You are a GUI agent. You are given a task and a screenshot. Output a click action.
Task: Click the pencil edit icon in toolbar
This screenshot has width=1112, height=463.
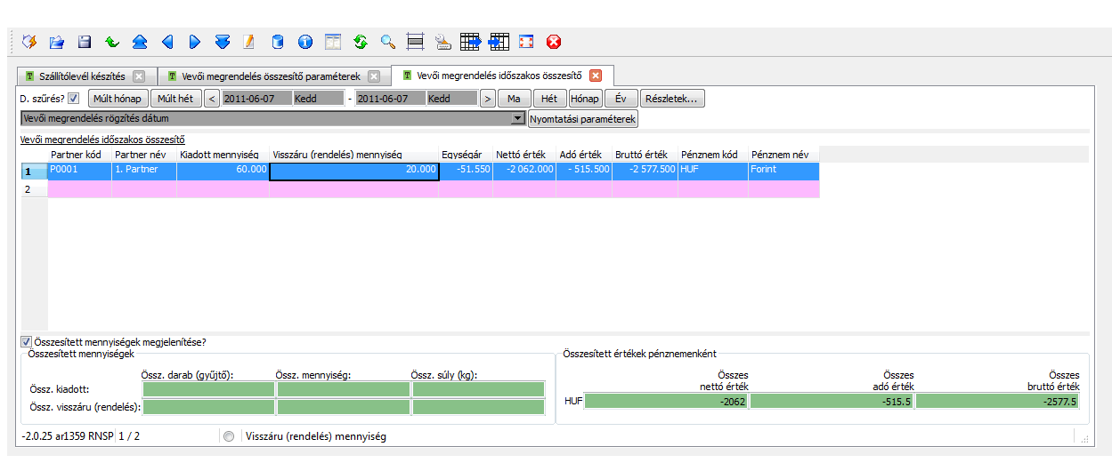tap(249, 41)
